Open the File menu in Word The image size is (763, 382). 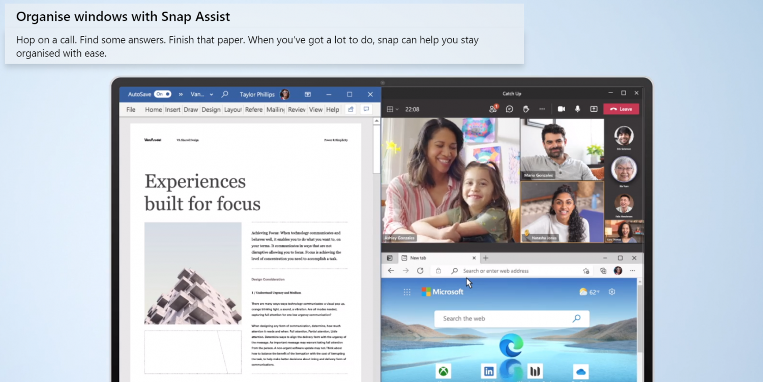(x=131, y=109)
